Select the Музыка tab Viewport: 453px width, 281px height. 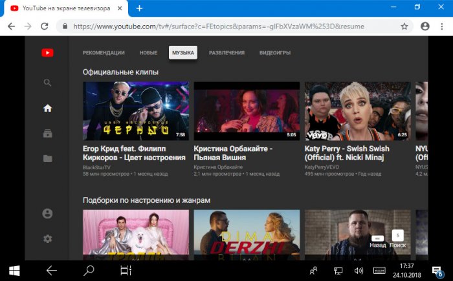(x=183, y=53)
